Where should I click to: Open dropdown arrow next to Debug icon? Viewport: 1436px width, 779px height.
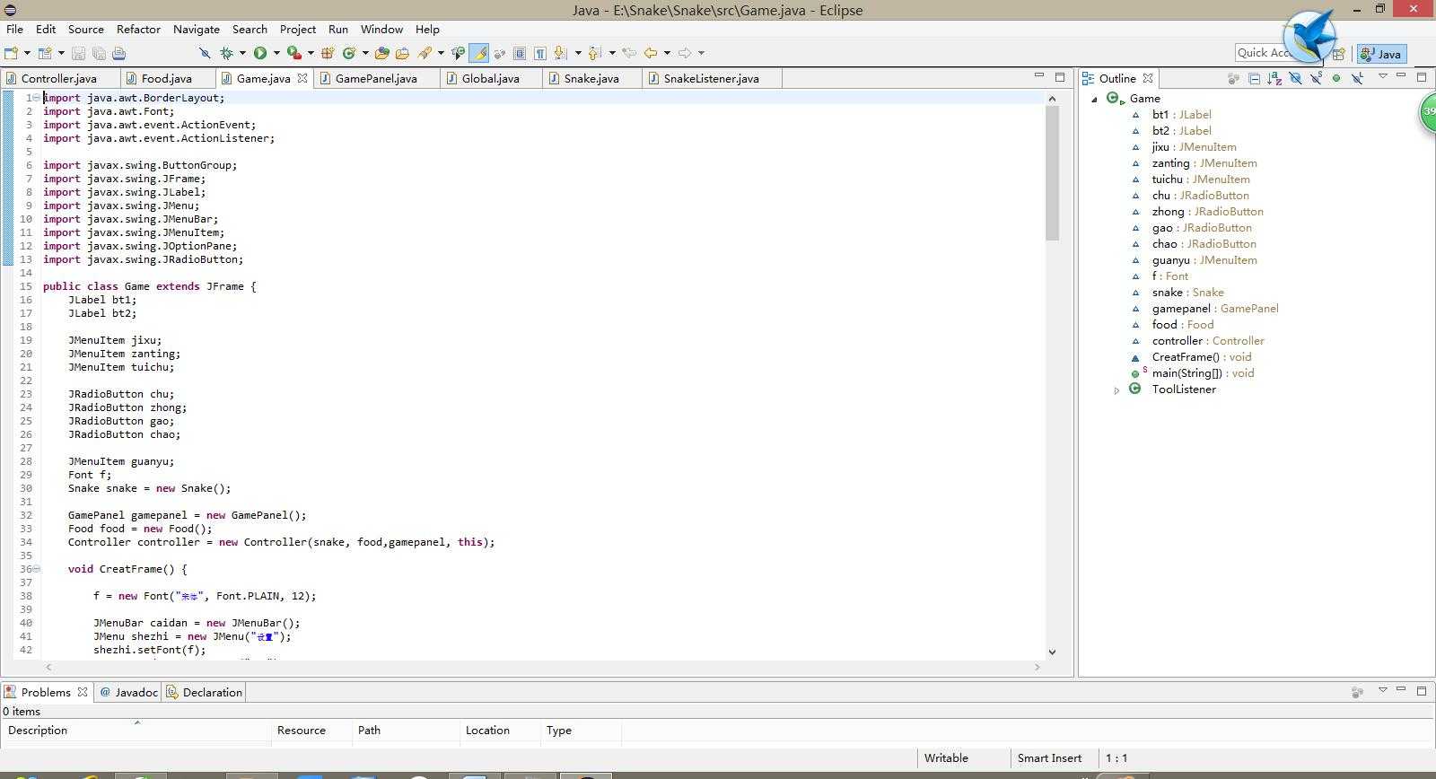click(242, 53)
